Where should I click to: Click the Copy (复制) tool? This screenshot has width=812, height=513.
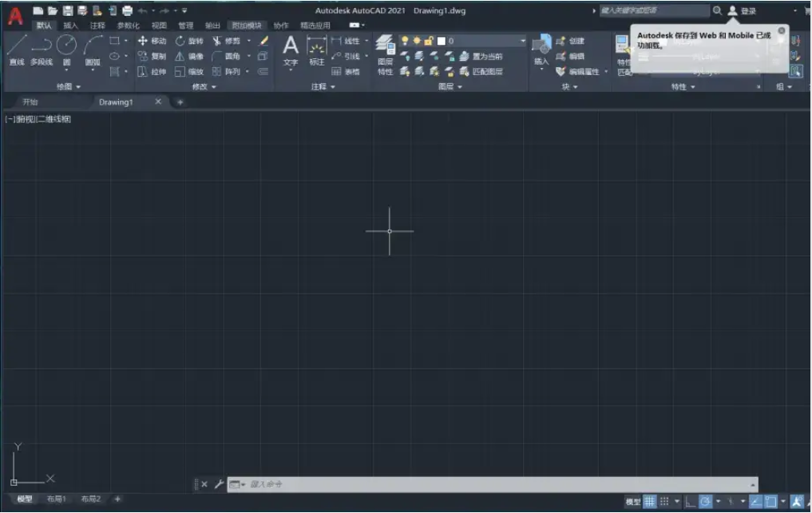point(152,56)
